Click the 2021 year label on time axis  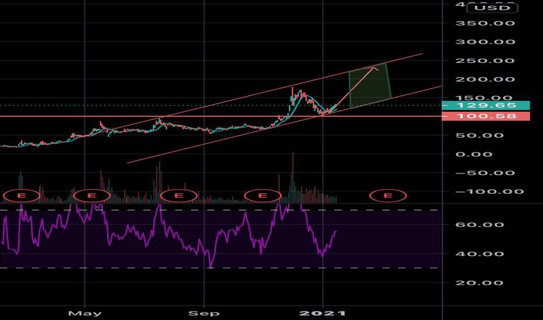322,314
